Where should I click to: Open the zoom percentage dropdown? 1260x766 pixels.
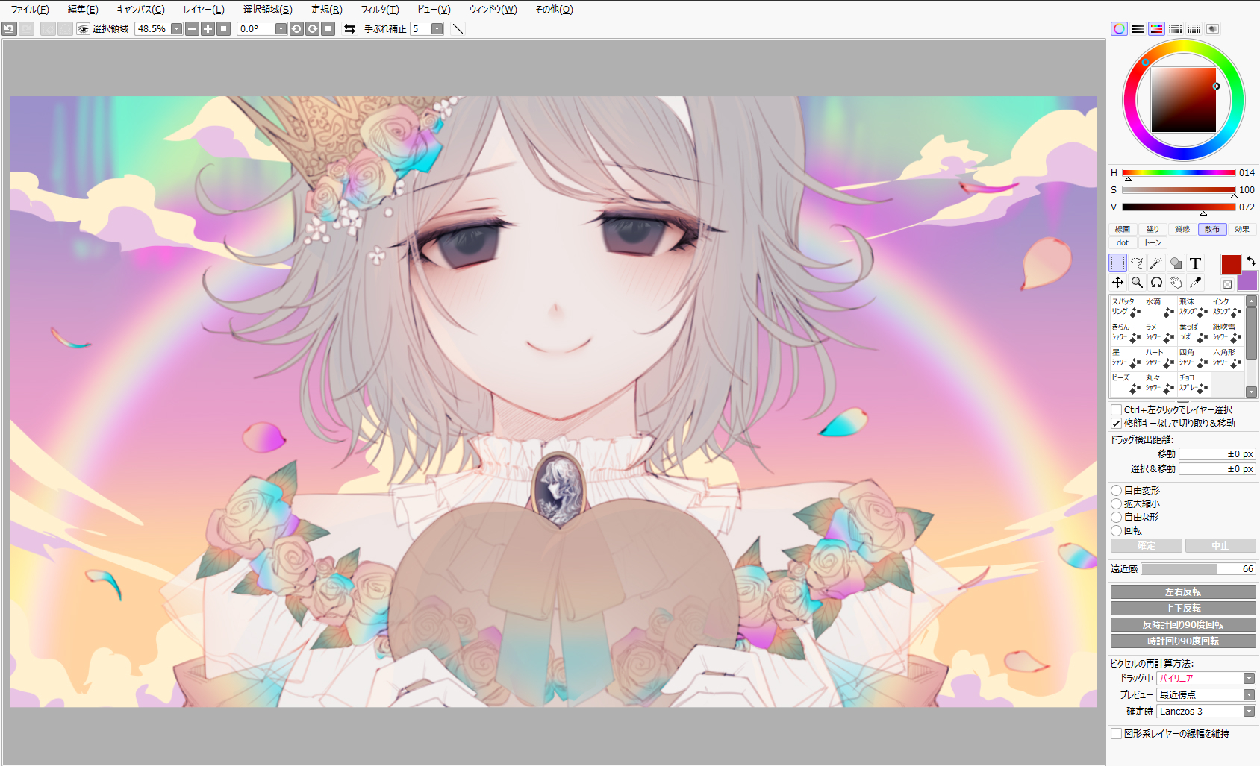tap(177, 29)
